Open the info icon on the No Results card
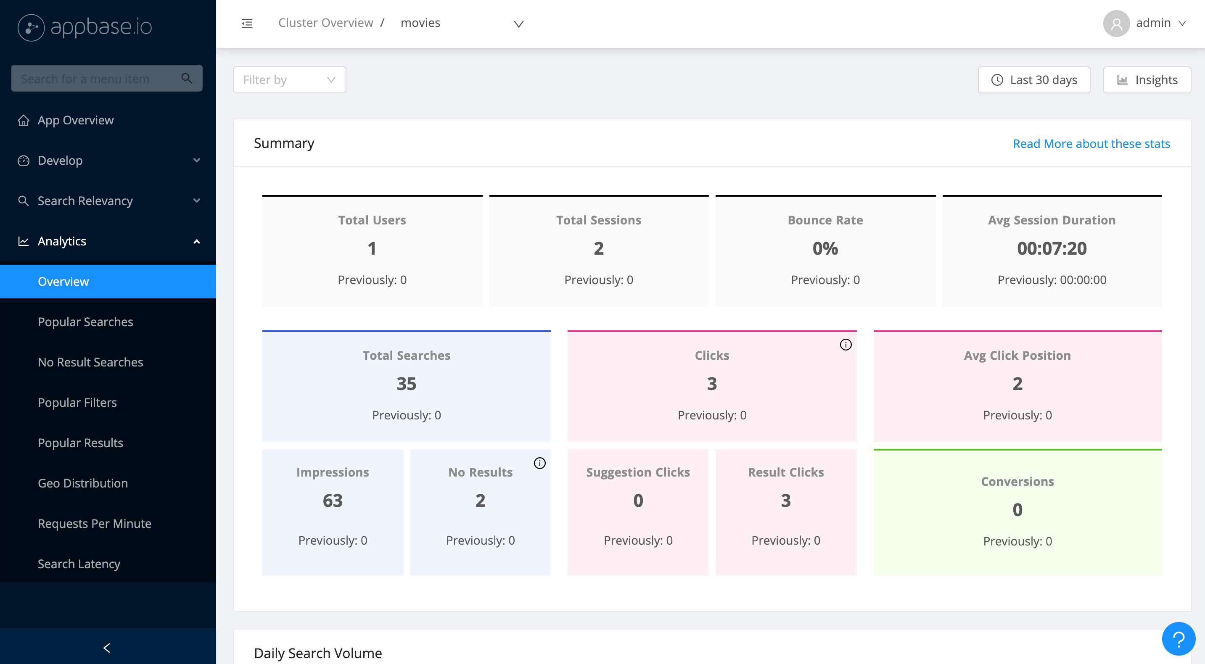The image size is (1205, 664). [540, 464]
